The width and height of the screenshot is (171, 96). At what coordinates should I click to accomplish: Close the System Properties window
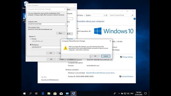pos(75,5)
